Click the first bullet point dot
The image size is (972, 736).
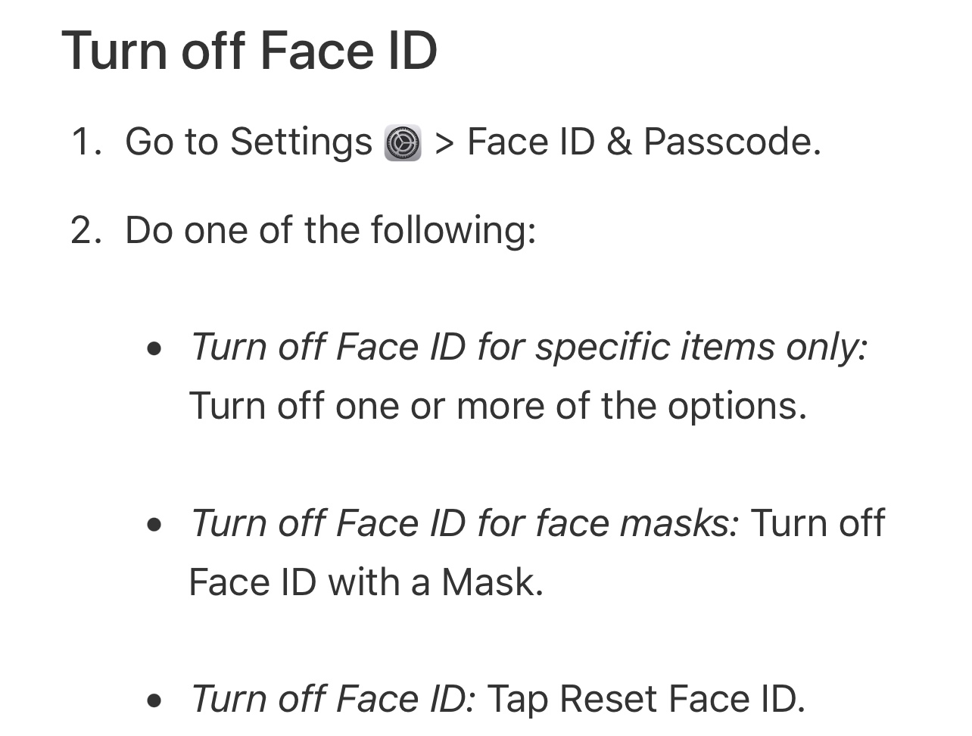[155, 349]
